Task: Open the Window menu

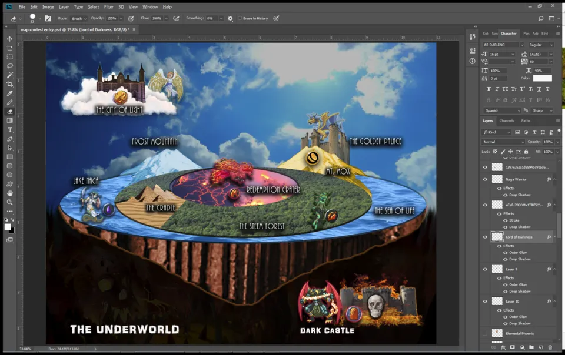Action: [x=150, y=7]
